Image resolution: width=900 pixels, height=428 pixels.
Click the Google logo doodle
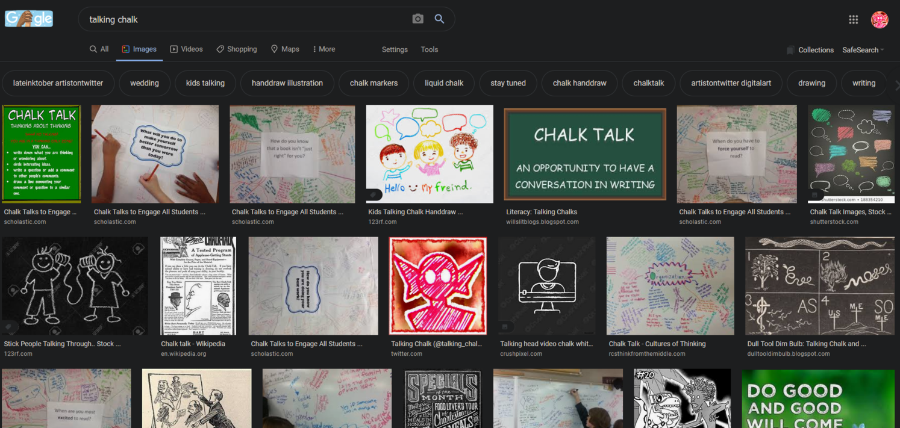tap(29, 19)
